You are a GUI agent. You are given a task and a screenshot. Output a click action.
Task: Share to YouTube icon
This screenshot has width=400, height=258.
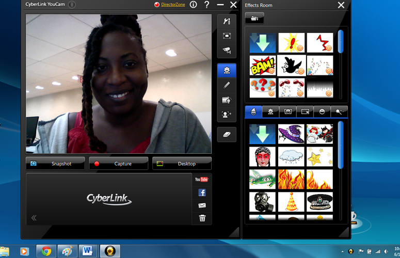point(201,180)
